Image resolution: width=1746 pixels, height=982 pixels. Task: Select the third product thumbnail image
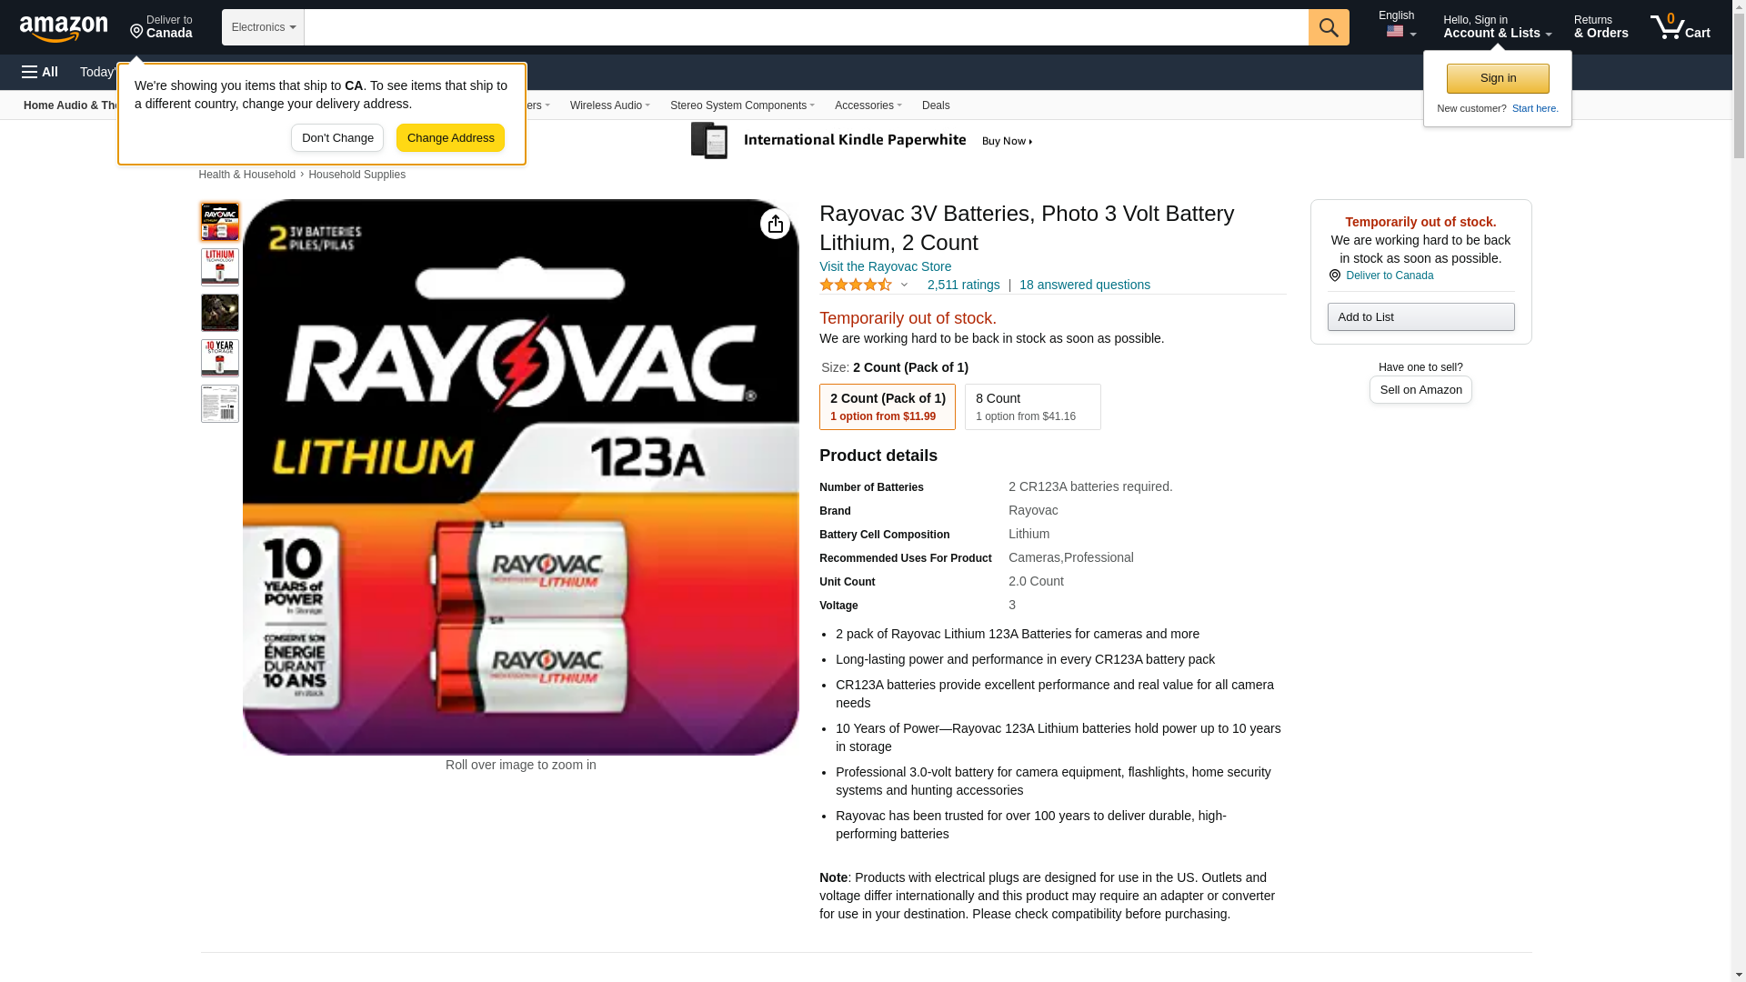point(220,313)
